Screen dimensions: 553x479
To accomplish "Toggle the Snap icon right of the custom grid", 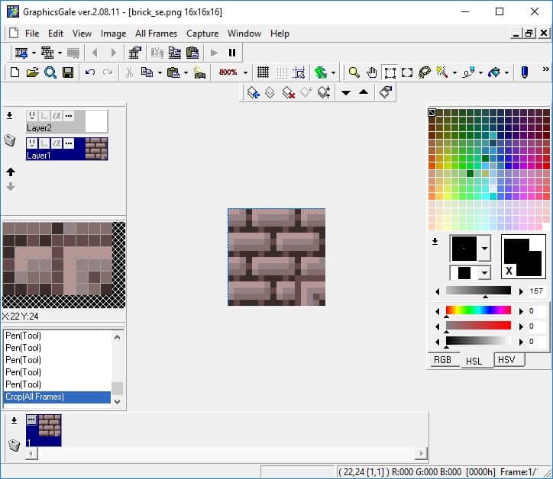I will coord(299,72).
